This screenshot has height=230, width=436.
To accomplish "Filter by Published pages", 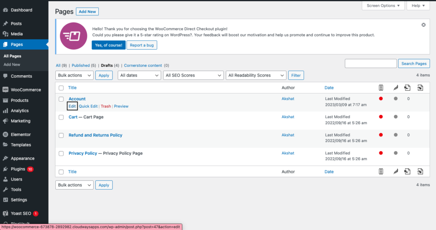I will [x=80, y=65].
